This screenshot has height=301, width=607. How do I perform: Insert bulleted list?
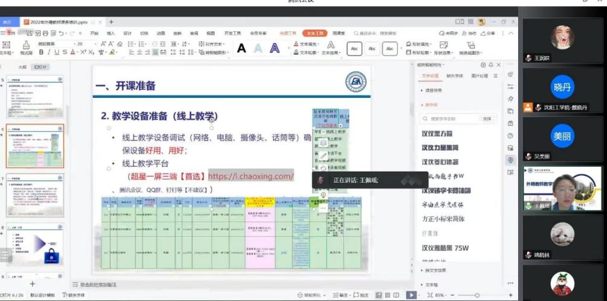pos(132,44)
